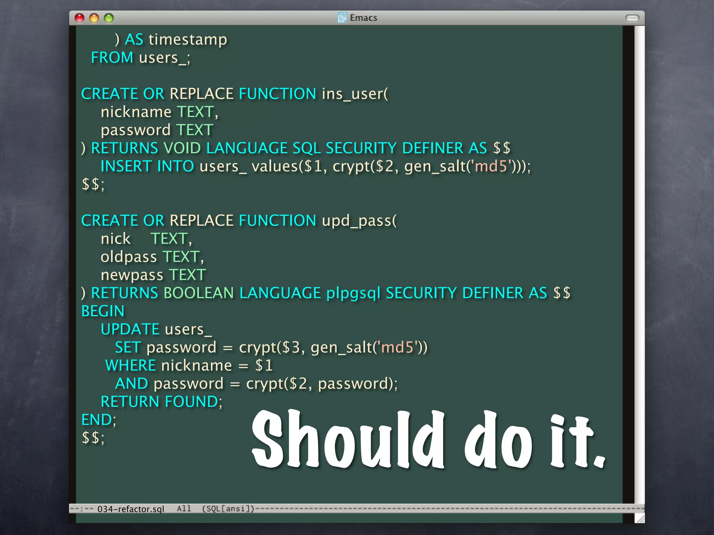Place cursor on 'ins_user(' function name

tap(355, 94)
